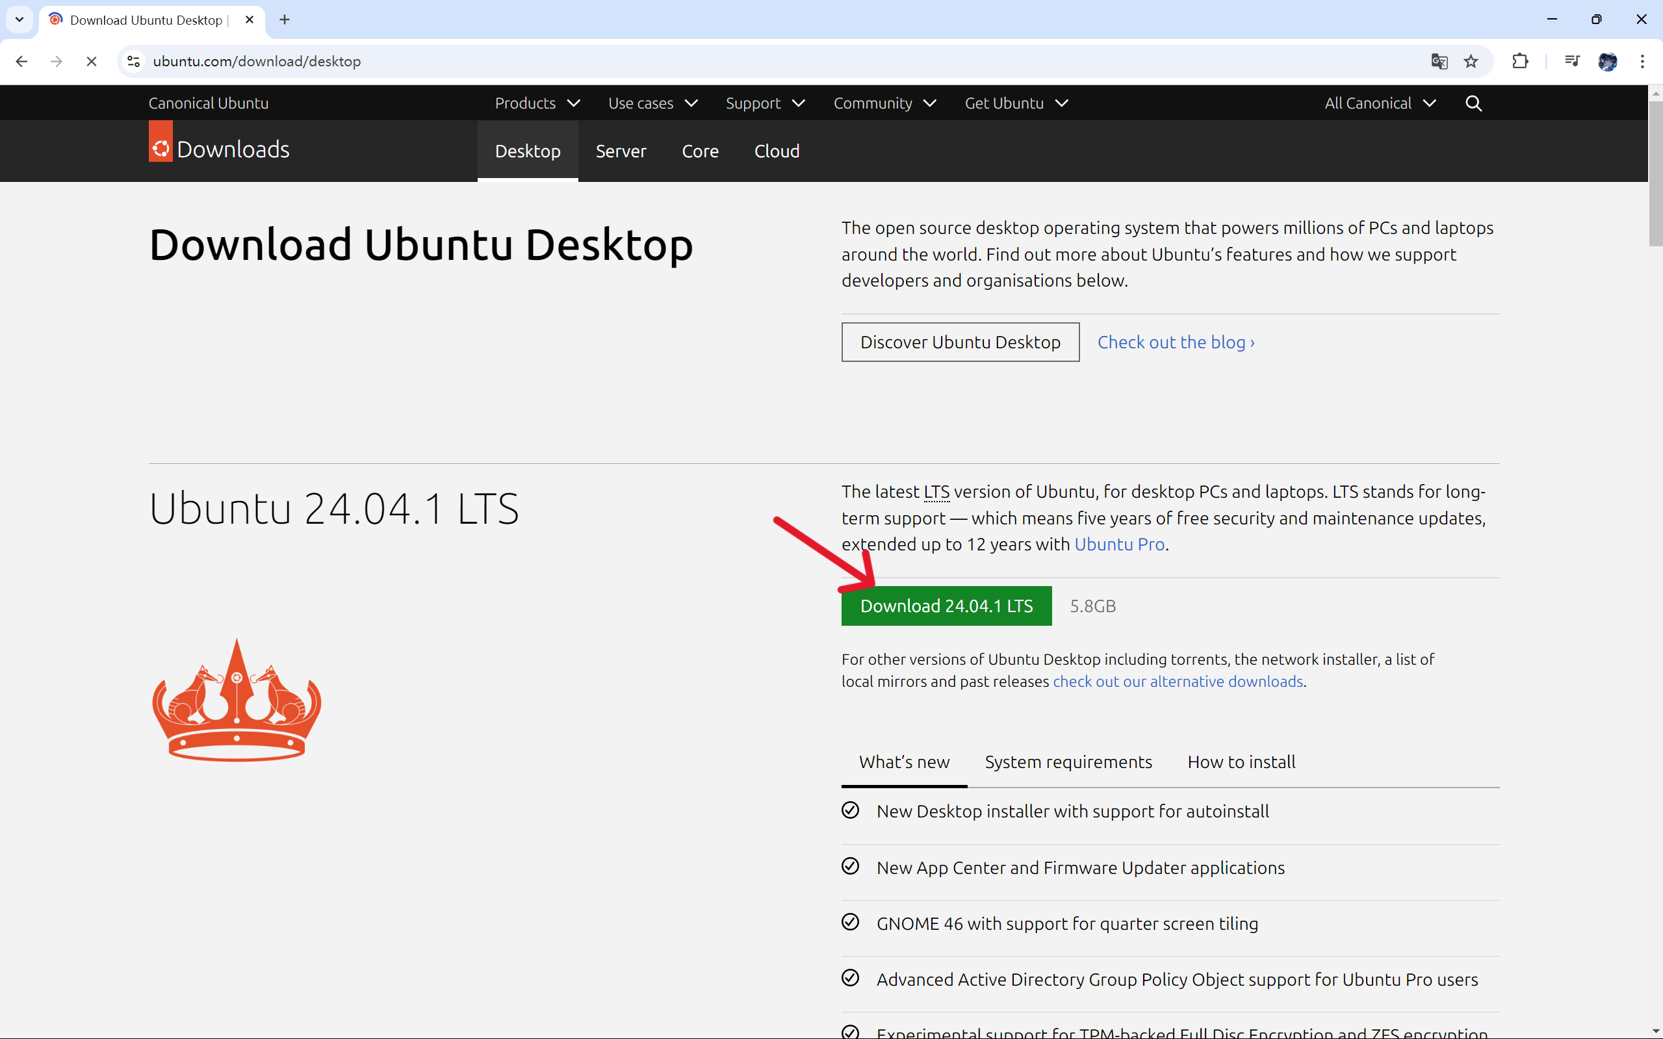The height and width of the screenshot is (1039, 1663).
Task: Click the scrollbar down arrow
Action: pos(1655,1031)
